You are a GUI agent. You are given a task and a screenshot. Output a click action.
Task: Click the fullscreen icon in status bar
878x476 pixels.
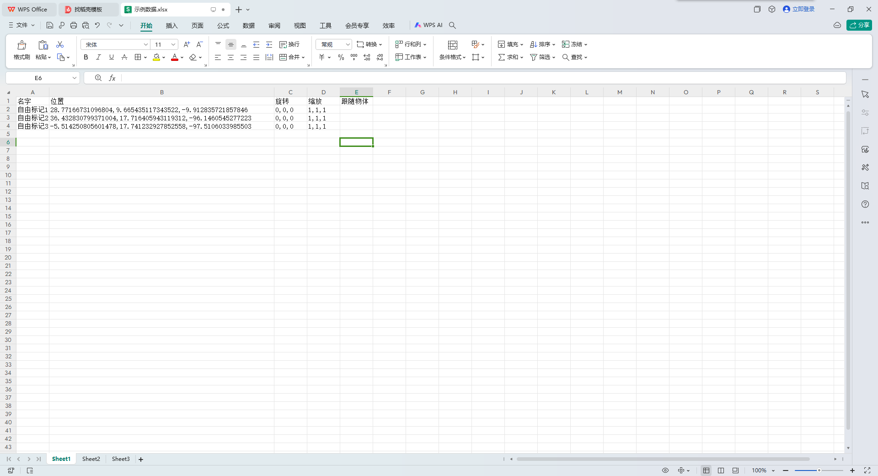(x=867, y=471)
